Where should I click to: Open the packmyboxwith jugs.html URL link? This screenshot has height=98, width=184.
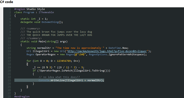[107, 51]
